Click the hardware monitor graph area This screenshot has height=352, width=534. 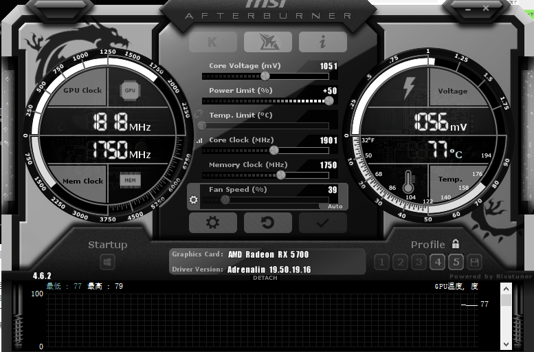pos(263,322)
